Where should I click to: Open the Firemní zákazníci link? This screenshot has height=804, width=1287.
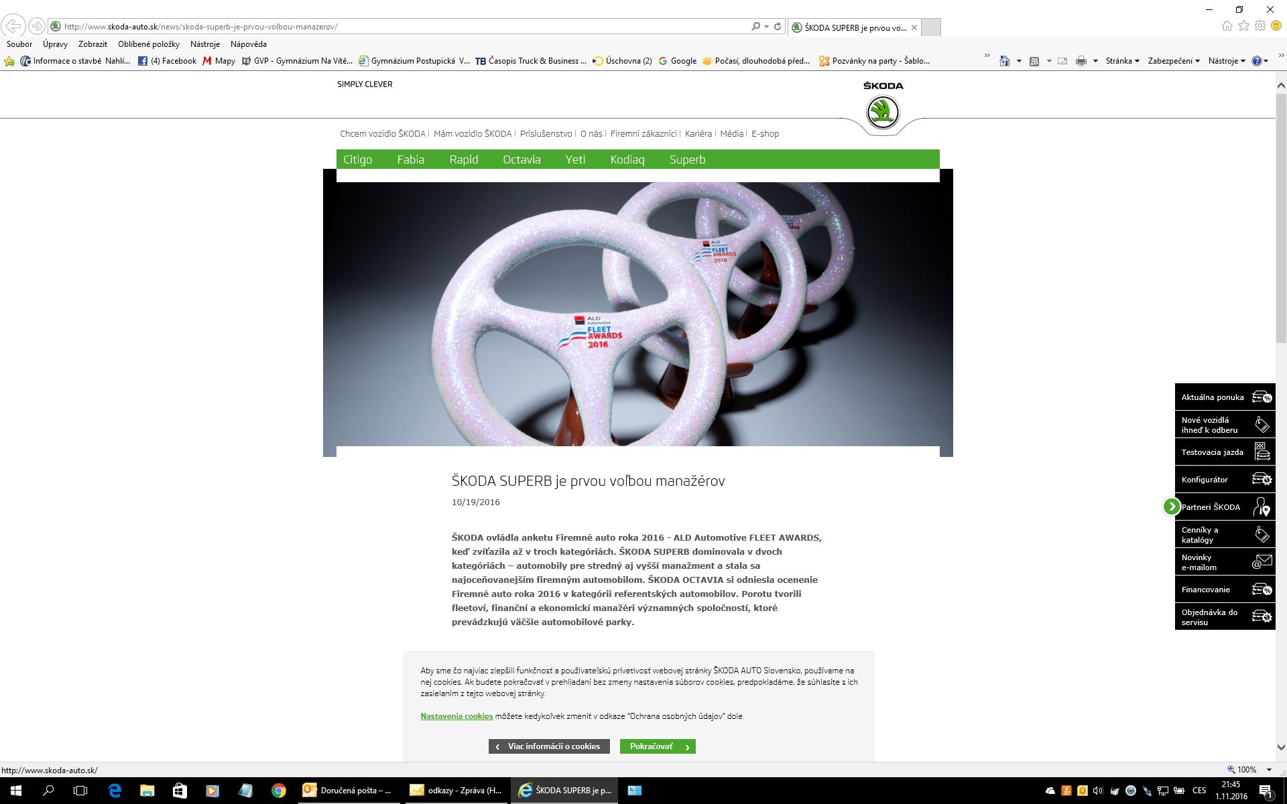(643, 133)
